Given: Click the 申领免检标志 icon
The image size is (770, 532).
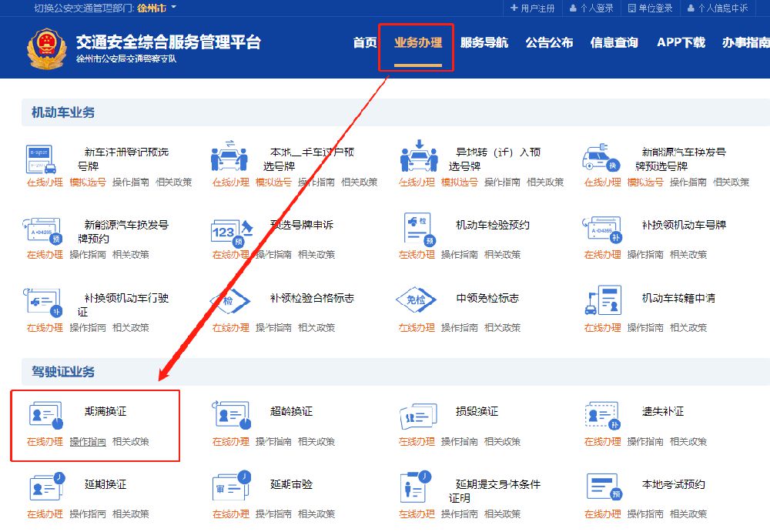Looking at the screenshot, I should pyautogui.click(x=416, y=302).
